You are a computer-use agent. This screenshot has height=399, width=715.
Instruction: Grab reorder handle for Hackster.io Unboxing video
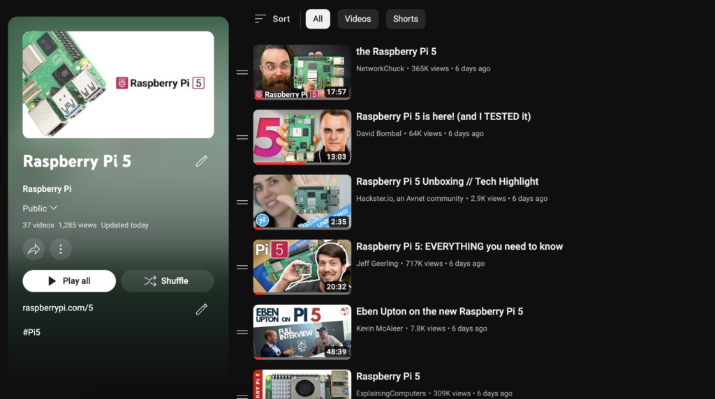[x=242, y=202]
